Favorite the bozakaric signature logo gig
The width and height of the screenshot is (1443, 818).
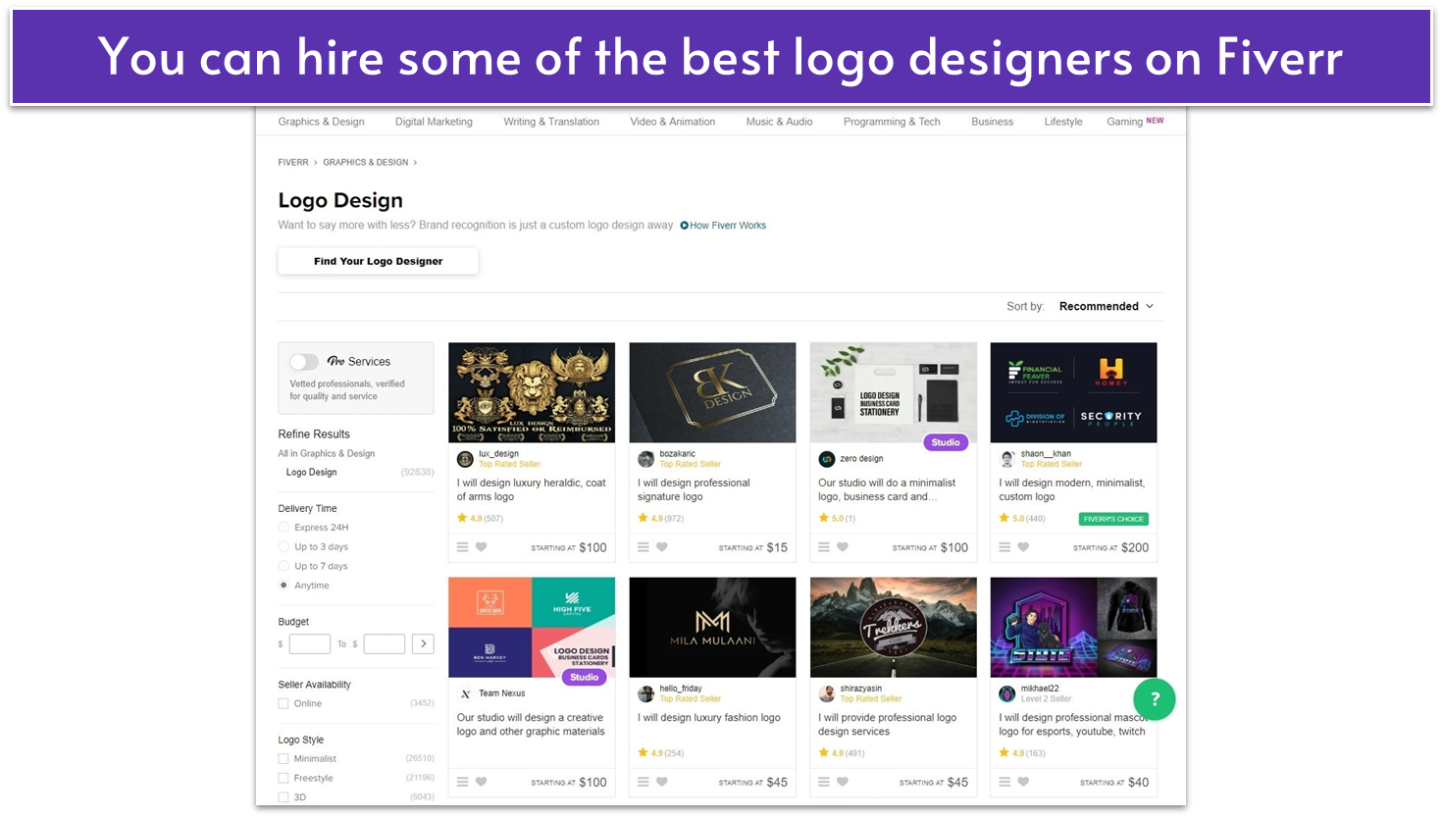coord(661,547)
